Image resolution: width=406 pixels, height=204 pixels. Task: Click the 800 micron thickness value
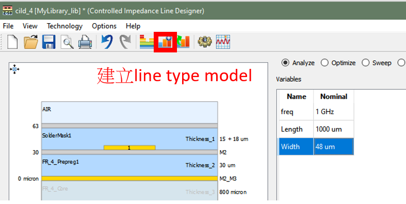233,192
